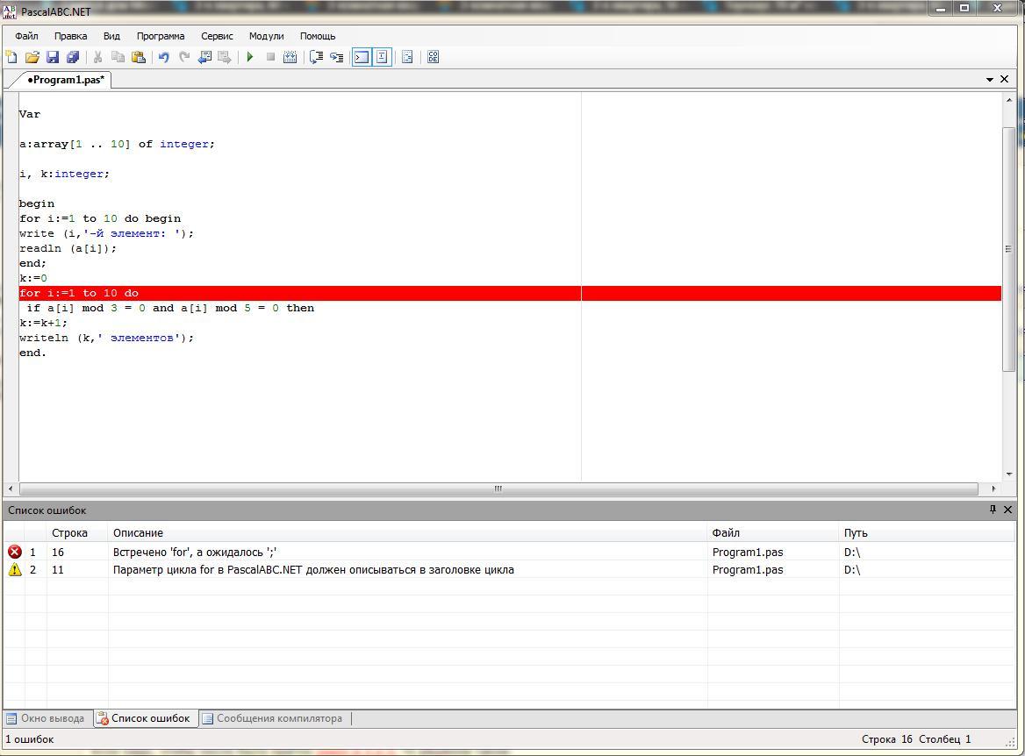Open the document tab list dropdown arrow

click(x=990, y=80)
